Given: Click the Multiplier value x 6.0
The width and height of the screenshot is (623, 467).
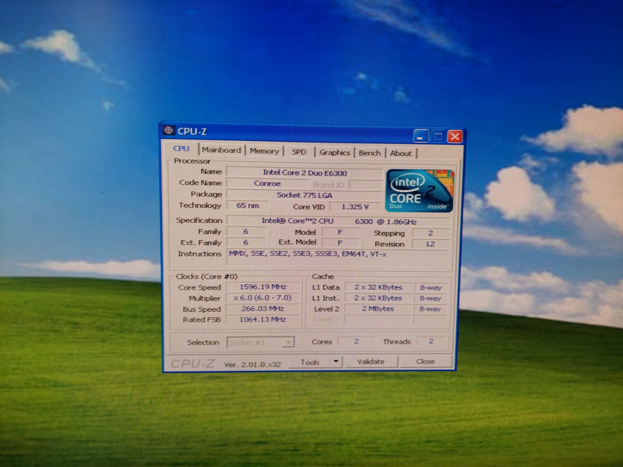Looking at the screenshot, I should [x=263, y=297].
